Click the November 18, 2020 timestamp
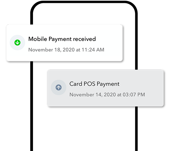Viewport: 170px width, 151px height. pyautogui.click(x=66, y=50)
